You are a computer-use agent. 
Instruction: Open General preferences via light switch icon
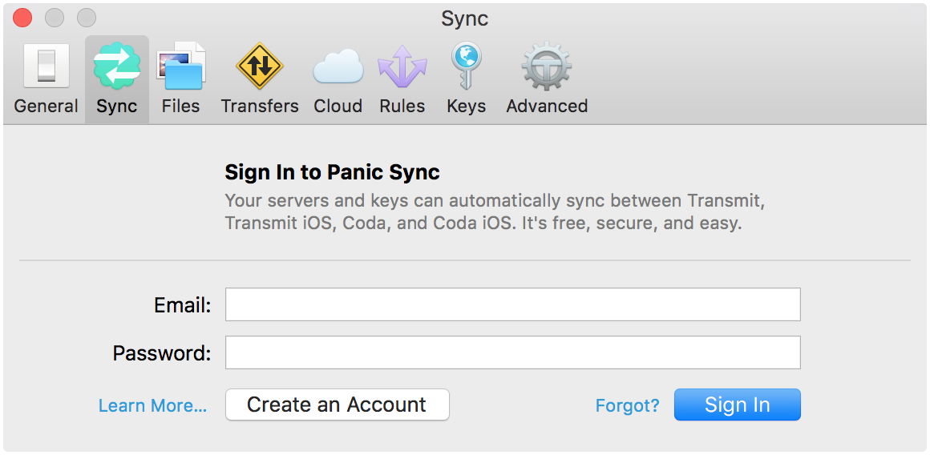pyautogui.click(x=46, y=67)
